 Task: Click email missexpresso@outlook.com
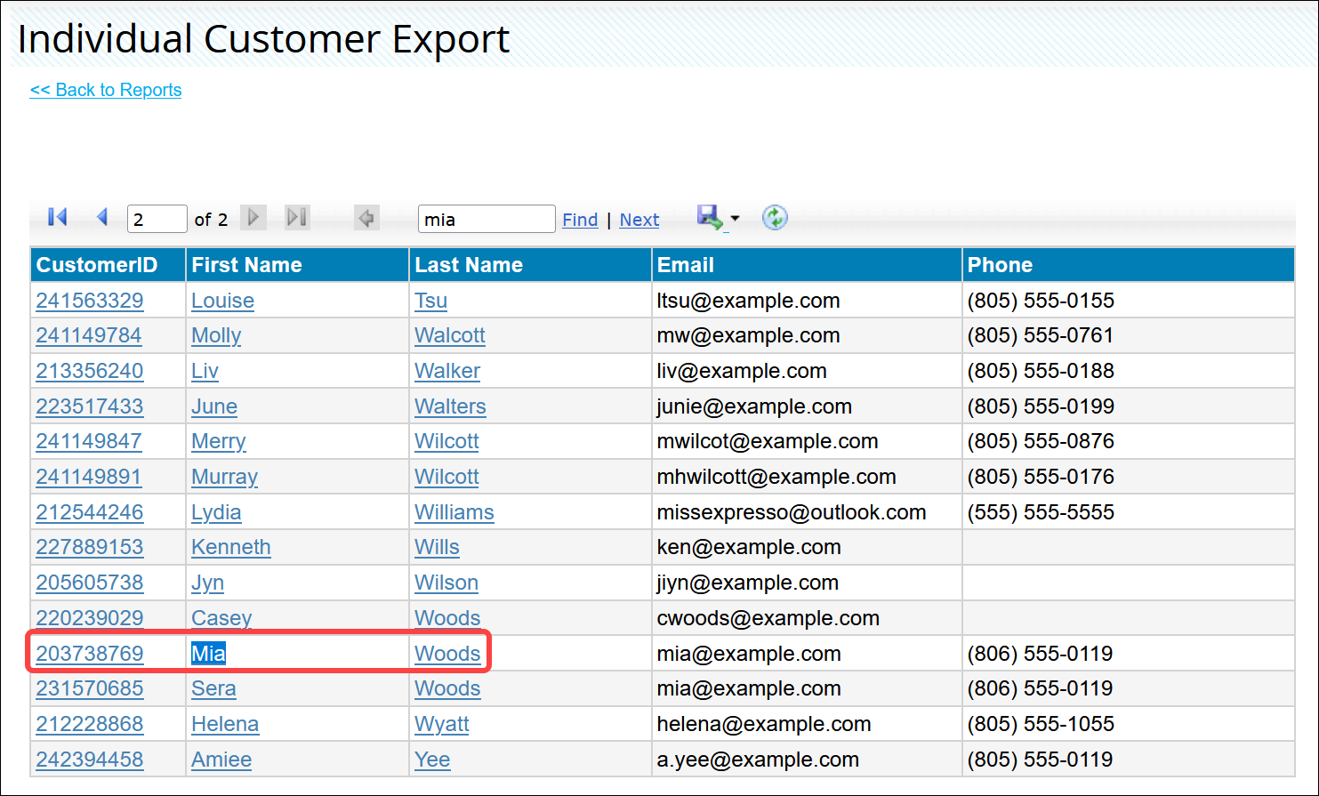click(792, 512)
